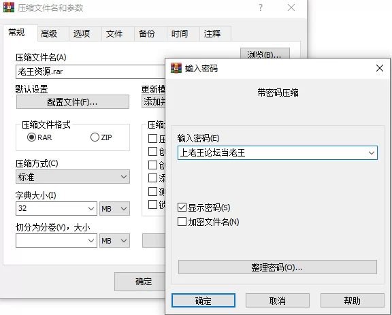Click the WinRAR icon in password dialog title

click(176, 68)
